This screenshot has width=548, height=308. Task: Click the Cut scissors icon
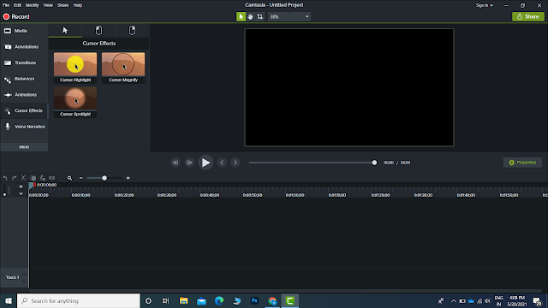(23, 178)
